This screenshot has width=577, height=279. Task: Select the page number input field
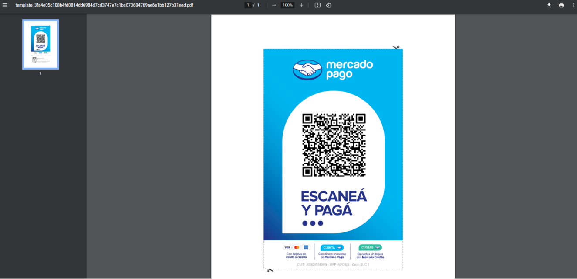[248, 5]
